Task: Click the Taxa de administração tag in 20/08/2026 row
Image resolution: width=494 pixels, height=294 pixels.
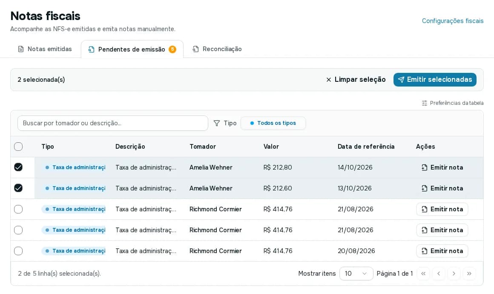Action: pyautogui.click(x=74, y=251)
